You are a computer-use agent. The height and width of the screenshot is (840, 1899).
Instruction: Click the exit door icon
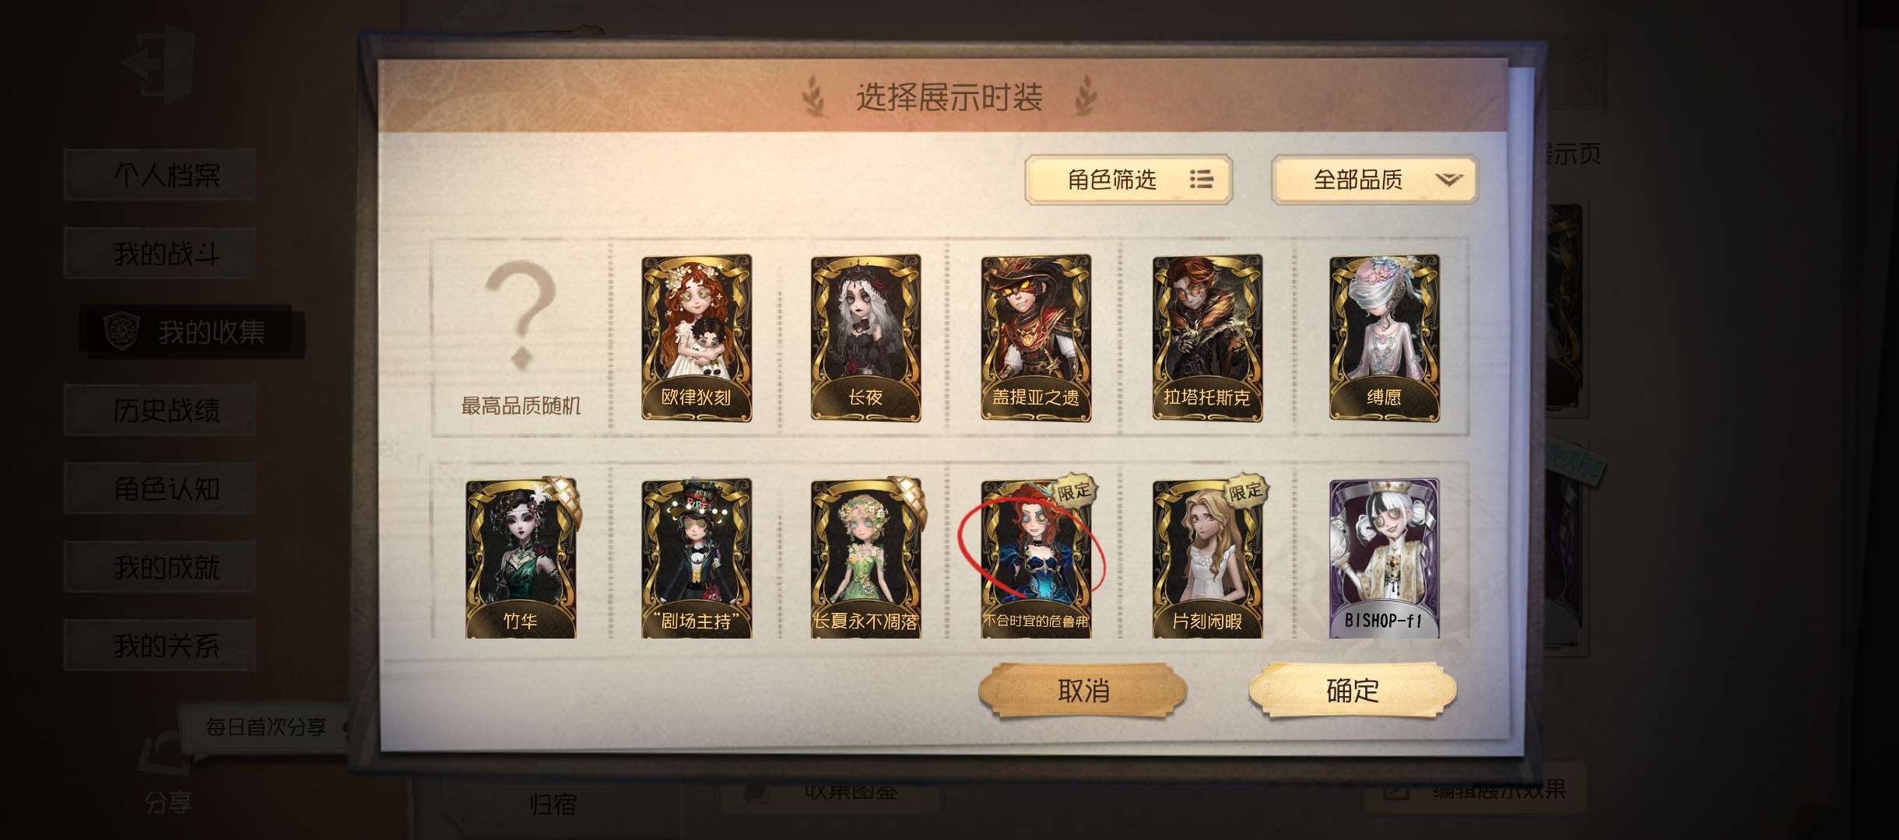pyautogui.click(x=160, y=64)
